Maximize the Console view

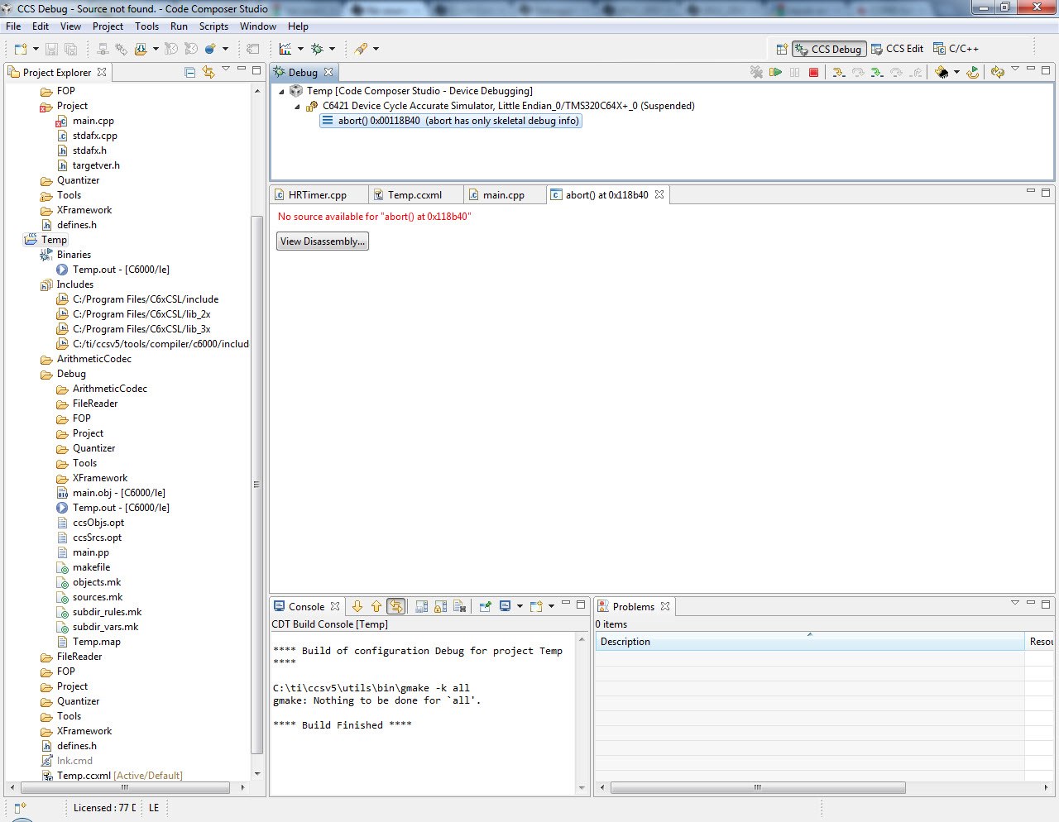coord(581,605)
